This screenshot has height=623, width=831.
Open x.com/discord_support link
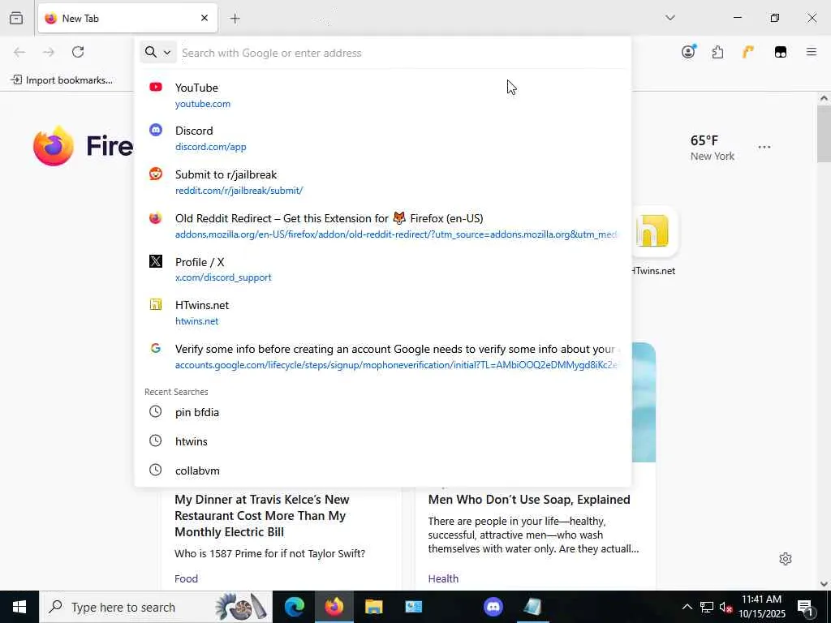(x=223, y=277)
